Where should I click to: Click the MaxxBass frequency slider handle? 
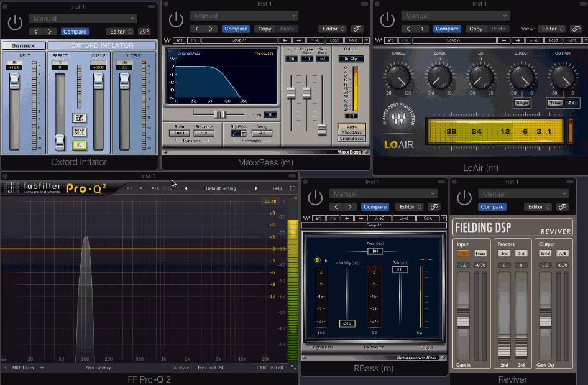tap(220, 114)
